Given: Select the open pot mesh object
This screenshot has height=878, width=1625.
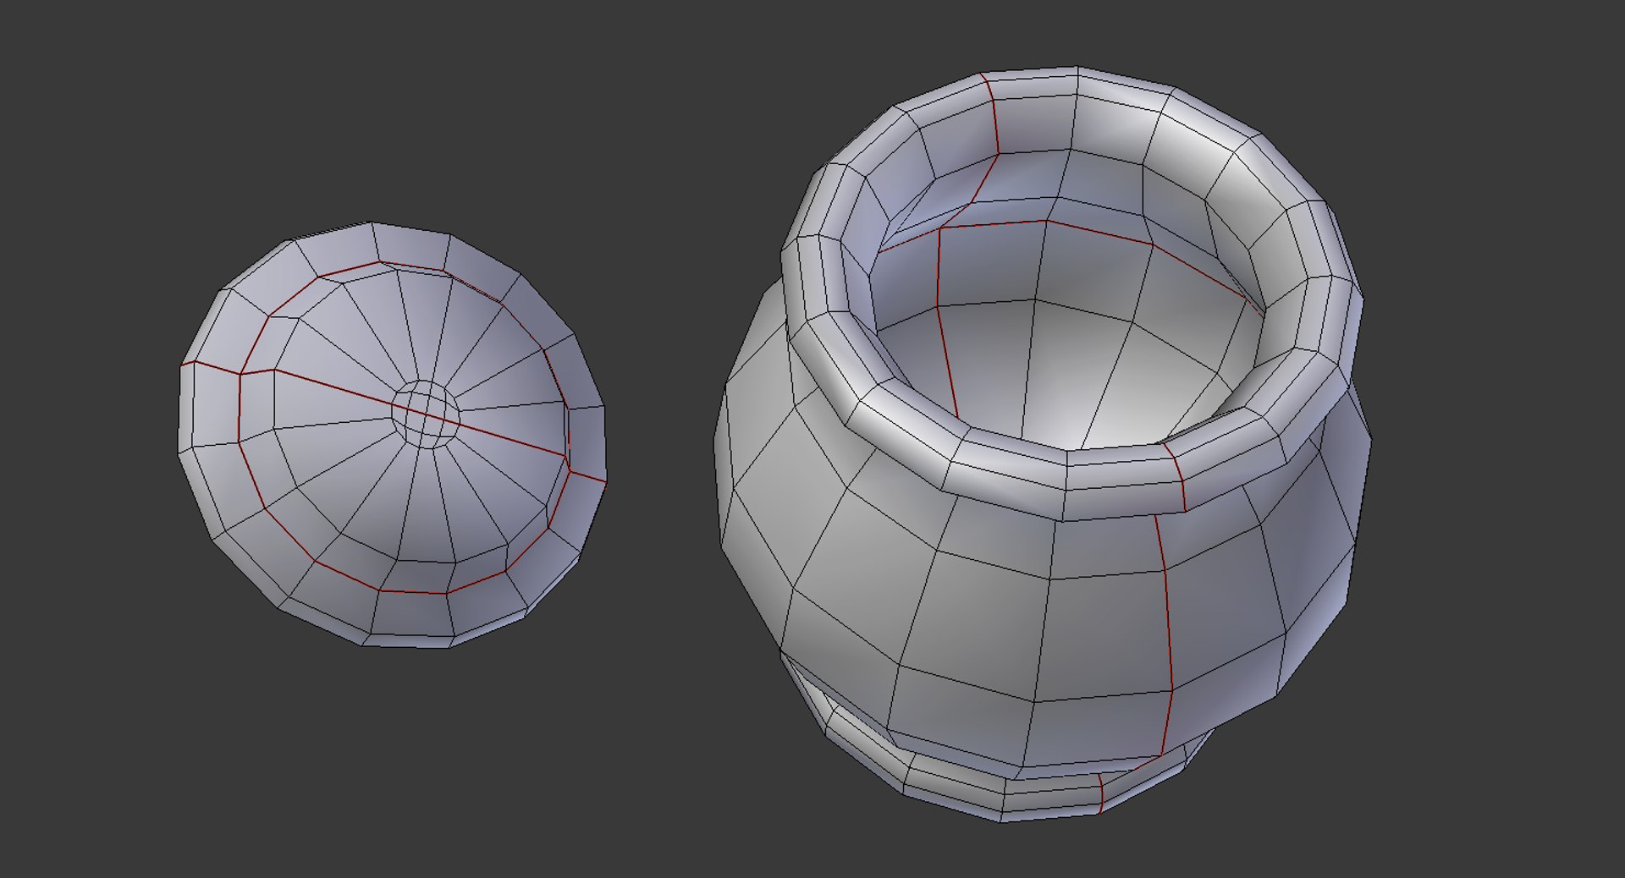Looking at the screenshot, I should click(x=1043, y=444).
